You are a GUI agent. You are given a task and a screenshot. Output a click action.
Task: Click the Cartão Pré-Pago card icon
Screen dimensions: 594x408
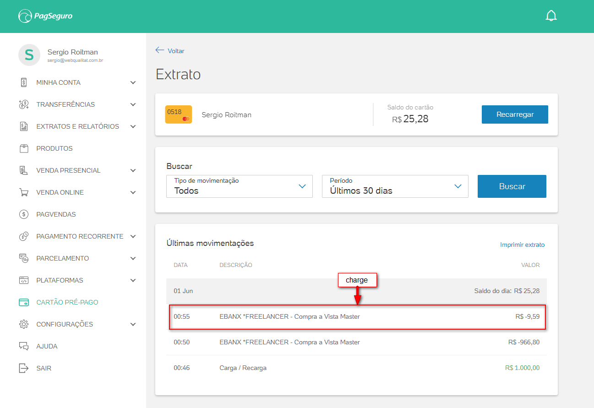[x=24, y=302]
